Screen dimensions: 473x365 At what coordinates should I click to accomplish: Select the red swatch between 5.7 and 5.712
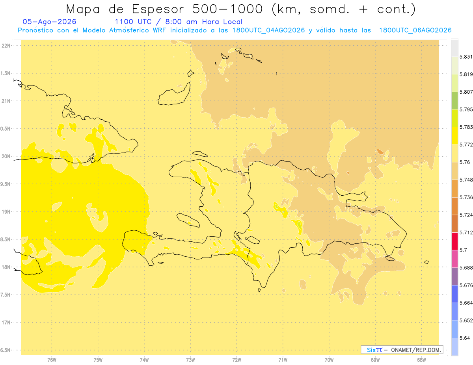pyautogui.click(x=454, y=241)
